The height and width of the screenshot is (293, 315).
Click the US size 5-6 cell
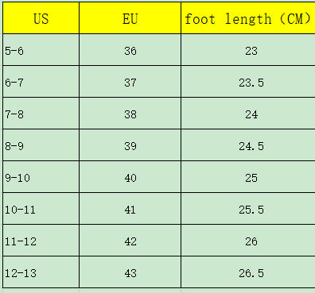coord(41,50)
